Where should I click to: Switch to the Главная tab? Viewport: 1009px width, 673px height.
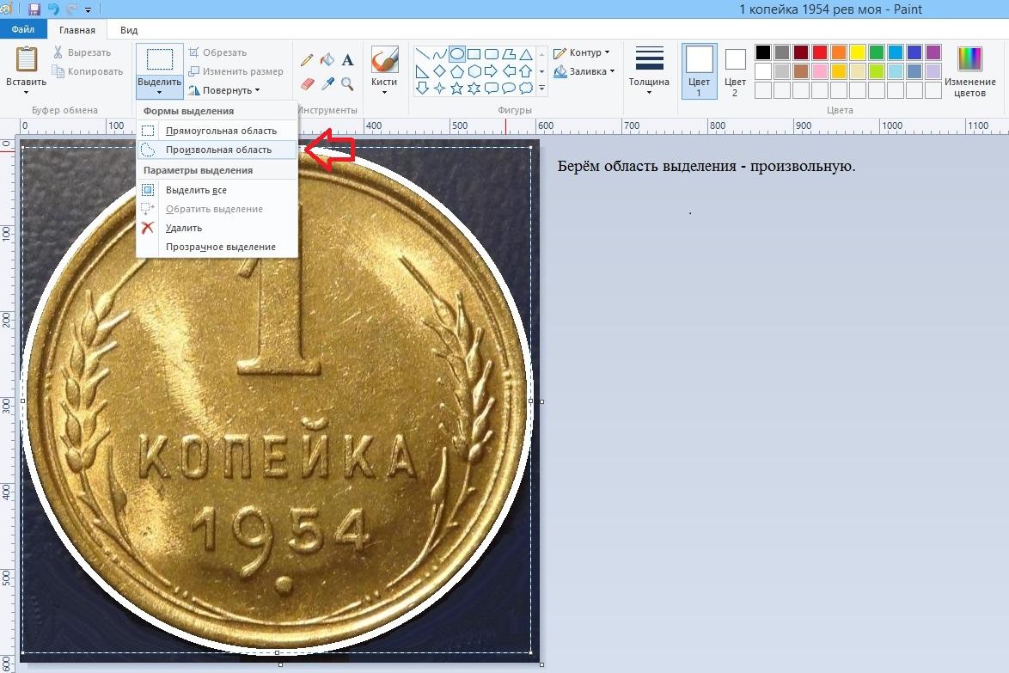(x=77, y=29)
